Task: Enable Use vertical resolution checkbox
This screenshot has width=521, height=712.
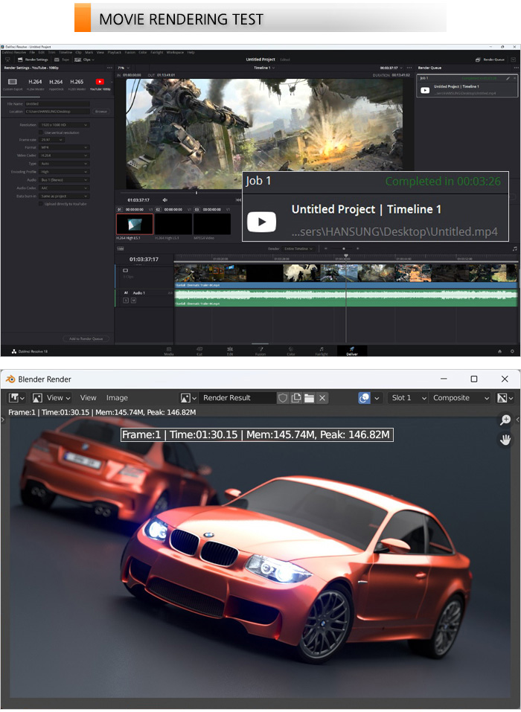Action: 41,132
